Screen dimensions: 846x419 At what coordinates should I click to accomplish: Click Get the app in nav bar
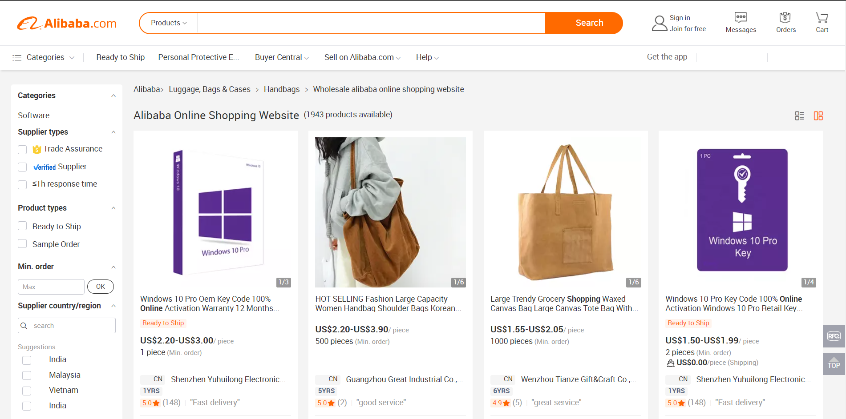667,57
